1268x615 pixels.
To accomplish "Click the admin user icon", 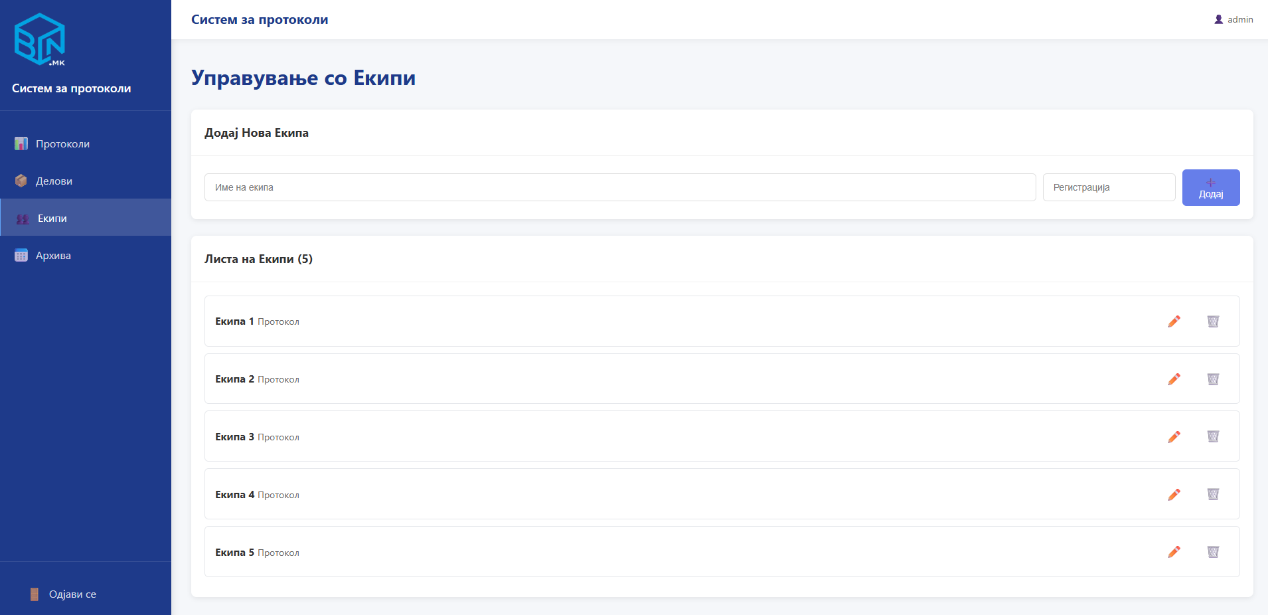I will 1219,19.
